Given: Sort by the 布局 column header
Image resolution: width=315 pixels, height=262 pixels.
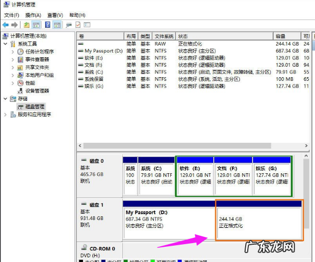Looking at the screenshot, I should (131, 36).
